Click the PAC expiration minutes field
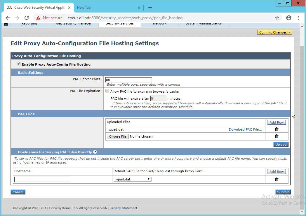Screen dimensions: 306x216 coord(158,98)
